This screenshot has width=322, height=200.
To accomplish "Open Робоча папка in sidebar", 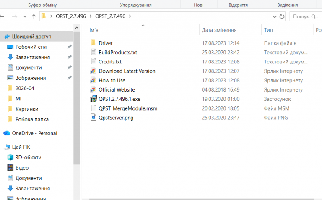I will coord(32,119).
